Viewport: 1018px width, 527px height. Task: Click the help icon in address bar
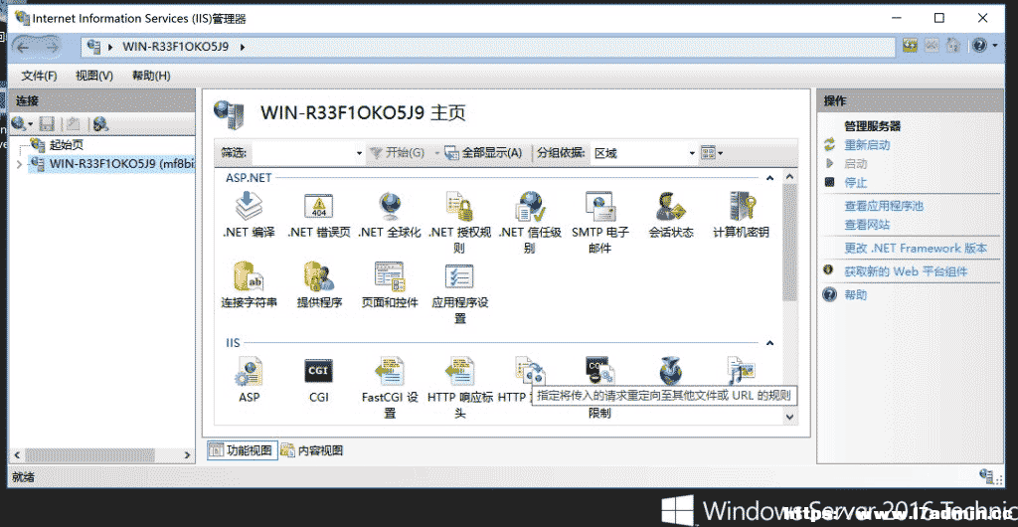pos(979,46)
